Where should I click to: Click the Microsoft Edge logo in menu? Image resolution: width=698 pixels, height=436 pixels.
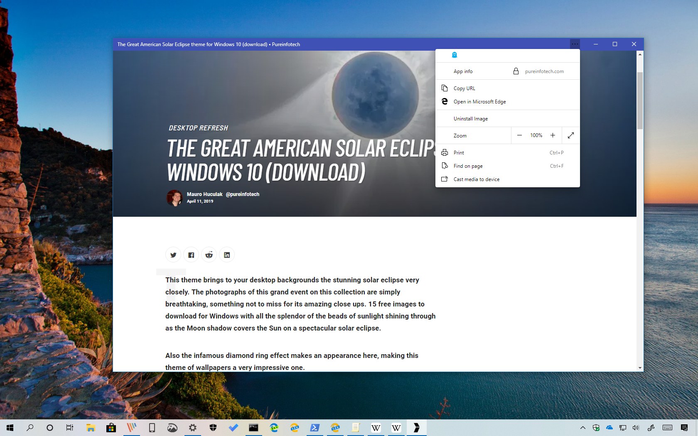click(445, 101)
